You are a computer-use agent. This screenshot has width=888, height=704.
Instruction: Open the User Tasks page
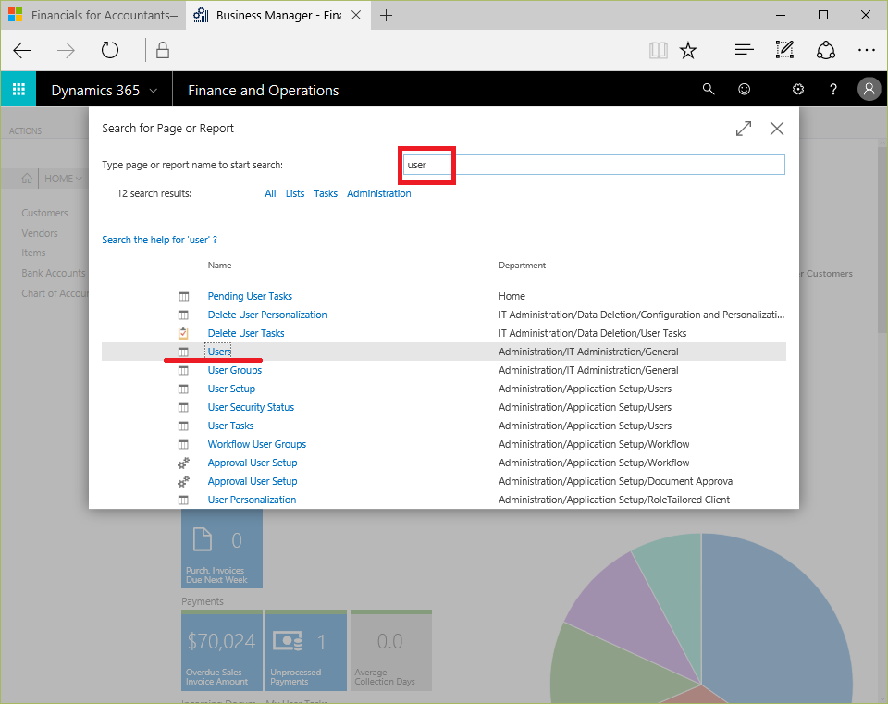click(230, 426)
